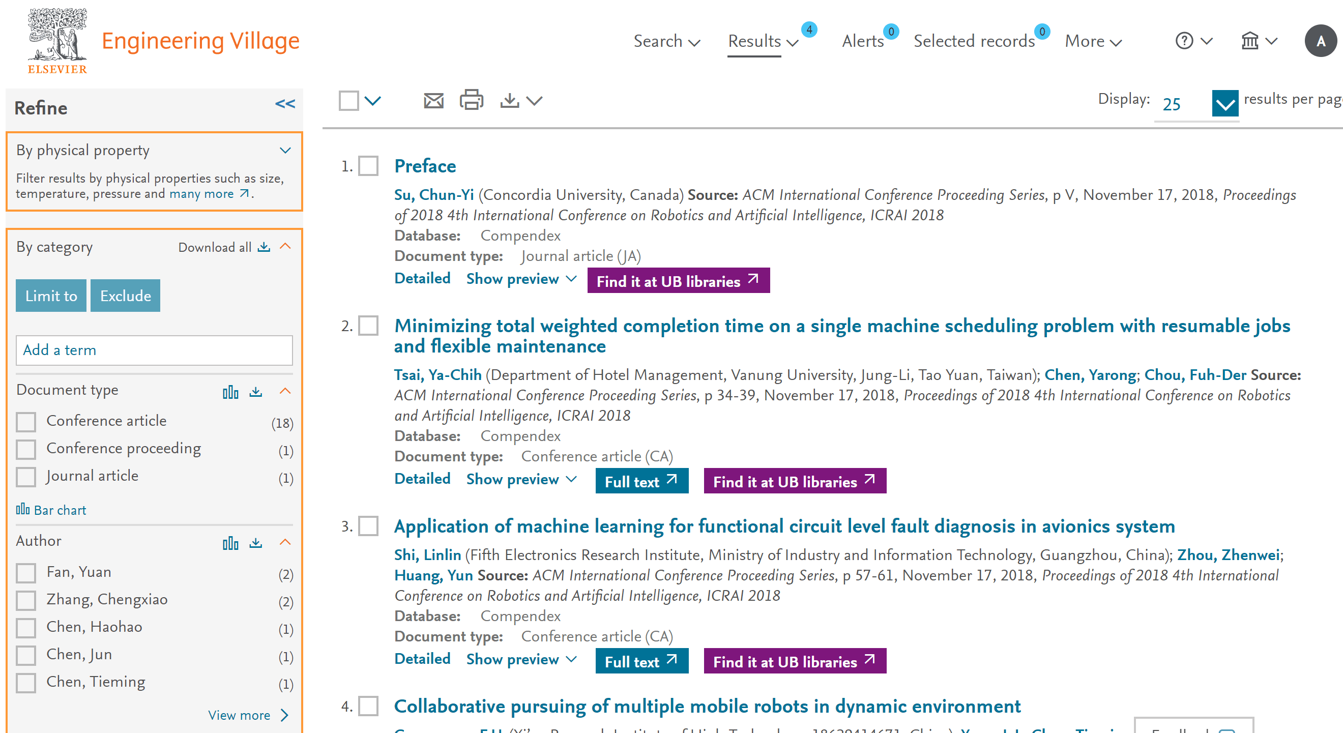This screenshot has height=733, width=1343.
Task: Open the user account avatar A
Action: tap(1320, 41)
